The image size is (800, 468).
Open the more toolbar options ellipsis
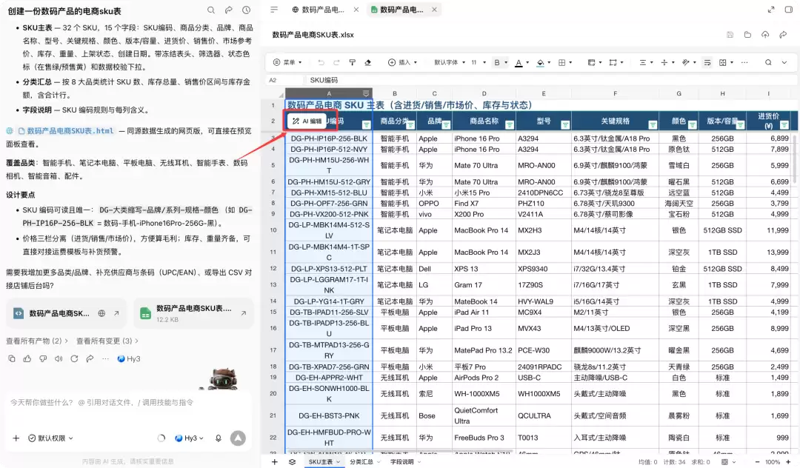click(744, 62)
